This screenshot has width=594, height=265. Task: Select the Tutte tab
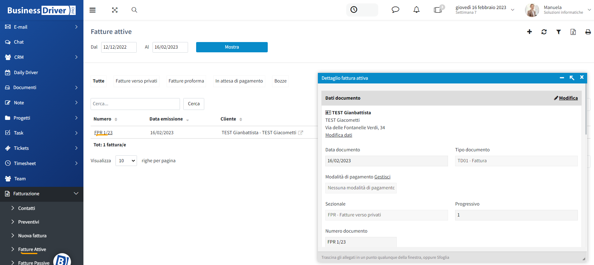(x=99, y=81)
